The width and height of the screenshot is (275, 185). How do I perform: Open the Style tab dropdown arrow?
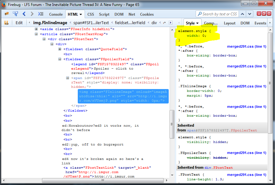click(198, 23)
